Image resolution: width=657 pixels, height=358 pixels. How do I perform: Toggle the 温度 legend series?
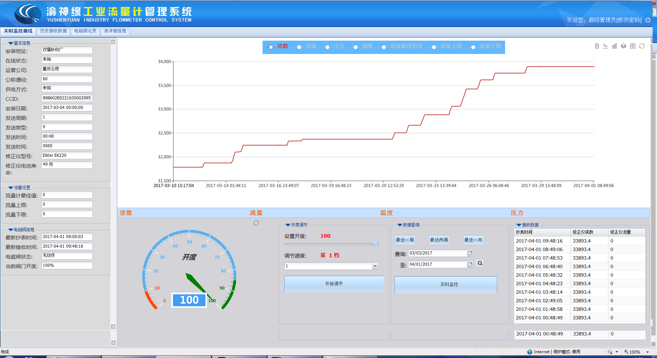click(363, 46)
